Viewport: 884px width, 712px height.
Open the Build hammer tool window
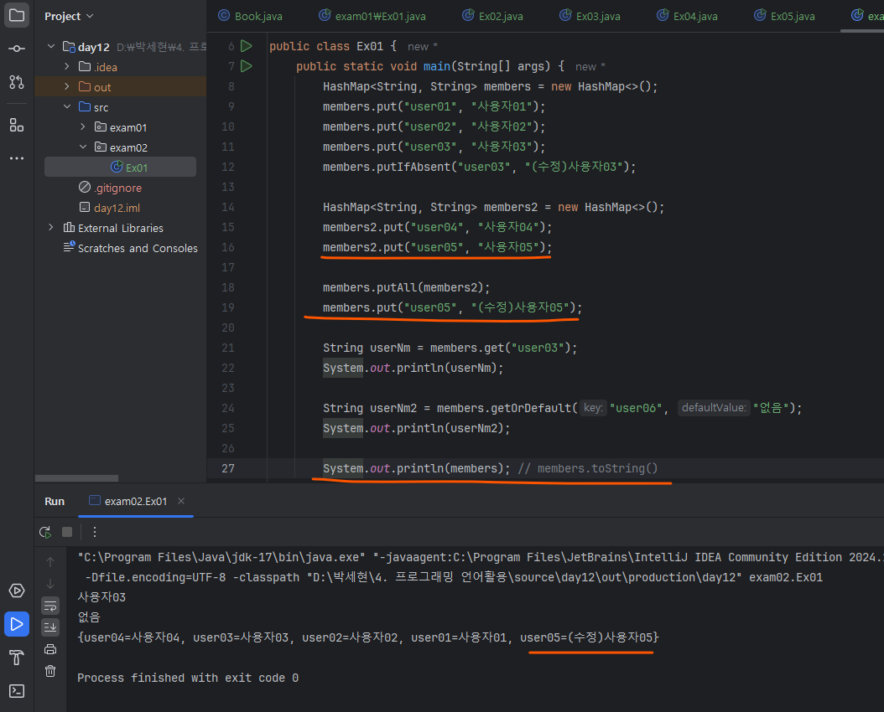[x=17, y=658]
